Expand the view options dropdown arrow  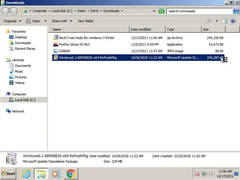217,21
